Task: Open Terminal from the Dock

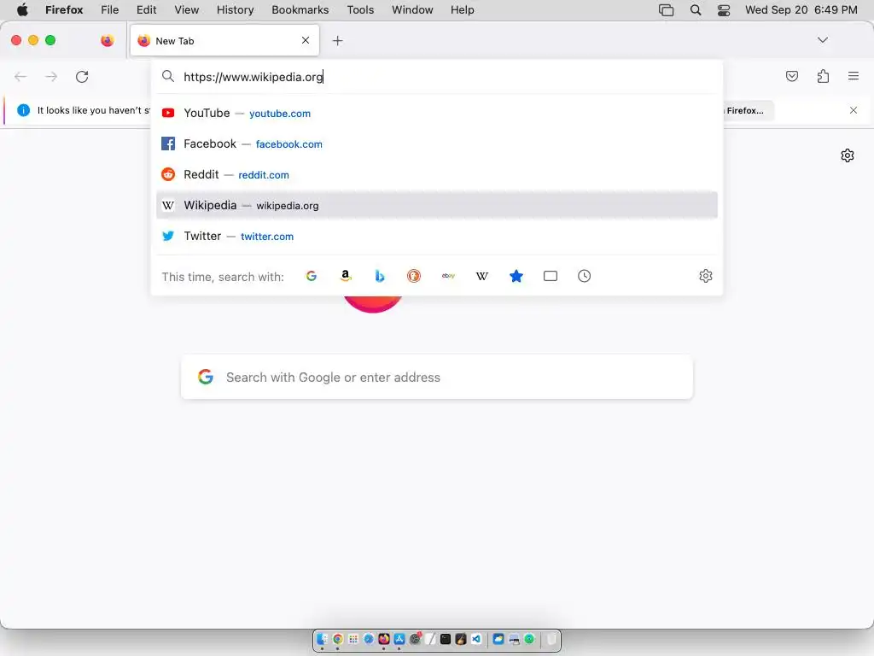Action: coord(446,639)
